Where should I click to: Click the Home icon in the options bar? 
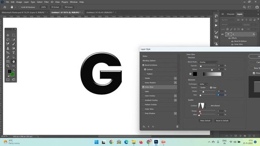click(5, 7)
